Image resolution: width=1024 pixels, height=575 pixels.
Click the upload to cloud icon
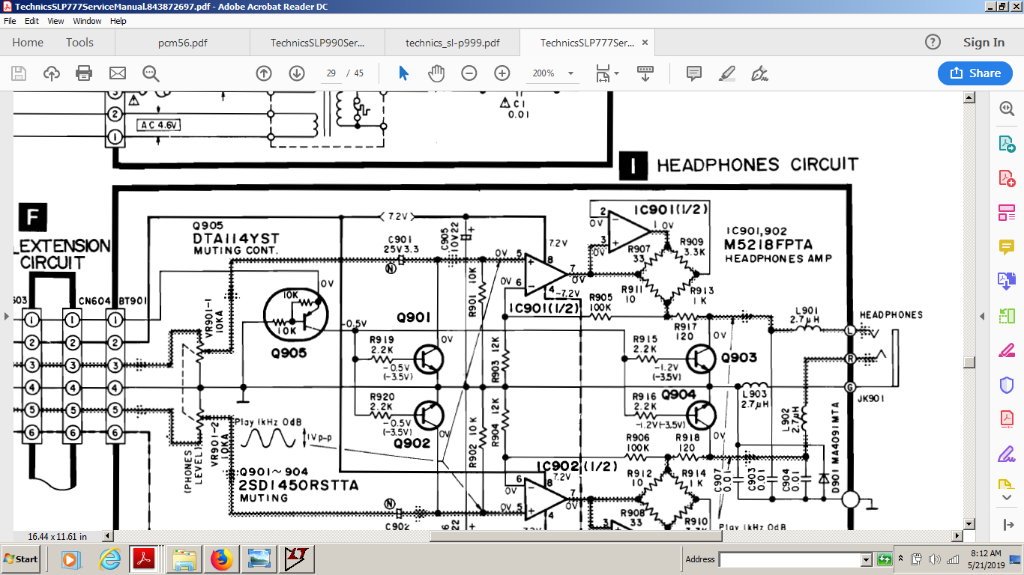coord(52,73)
